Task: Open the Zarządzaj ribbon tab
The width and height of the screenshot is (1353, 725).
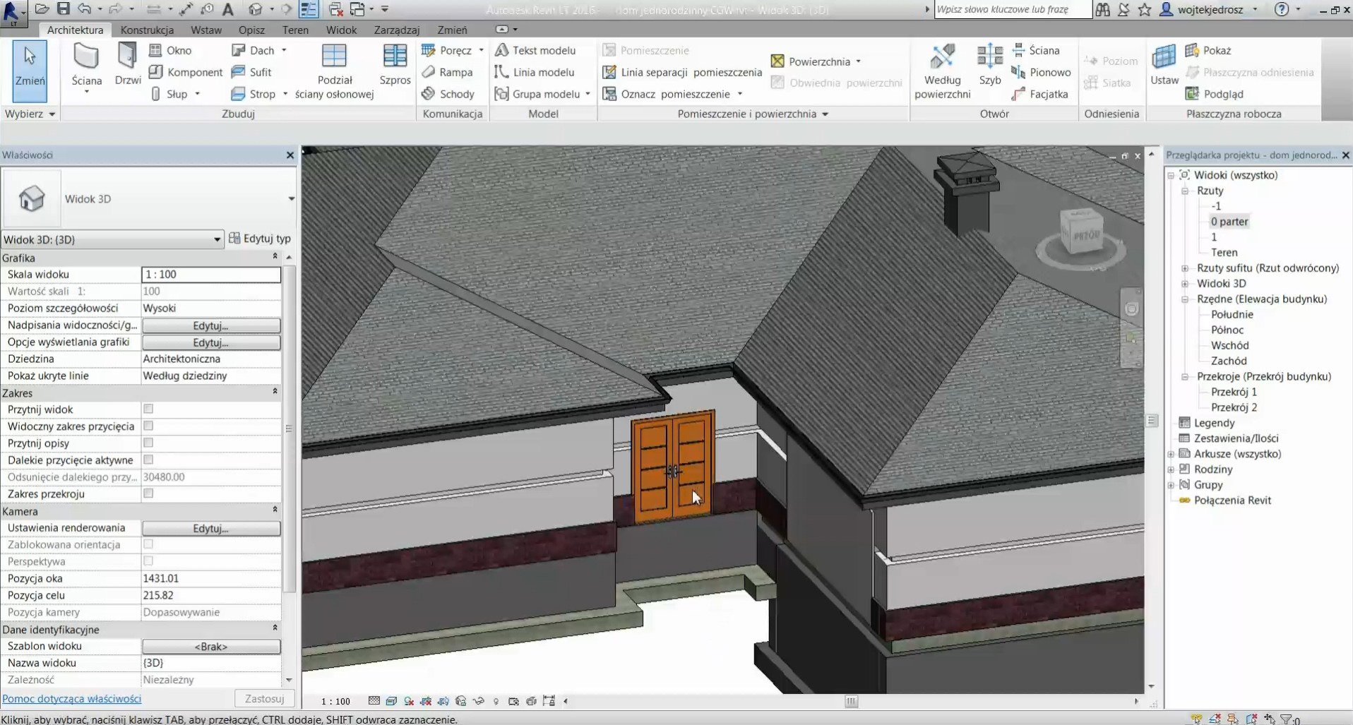Action: click(396, 30)
